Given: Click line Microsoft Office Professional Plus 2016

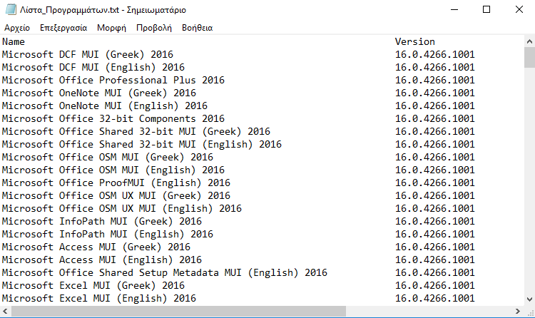Looking at the screenshot, I should [x=113, y=80].
